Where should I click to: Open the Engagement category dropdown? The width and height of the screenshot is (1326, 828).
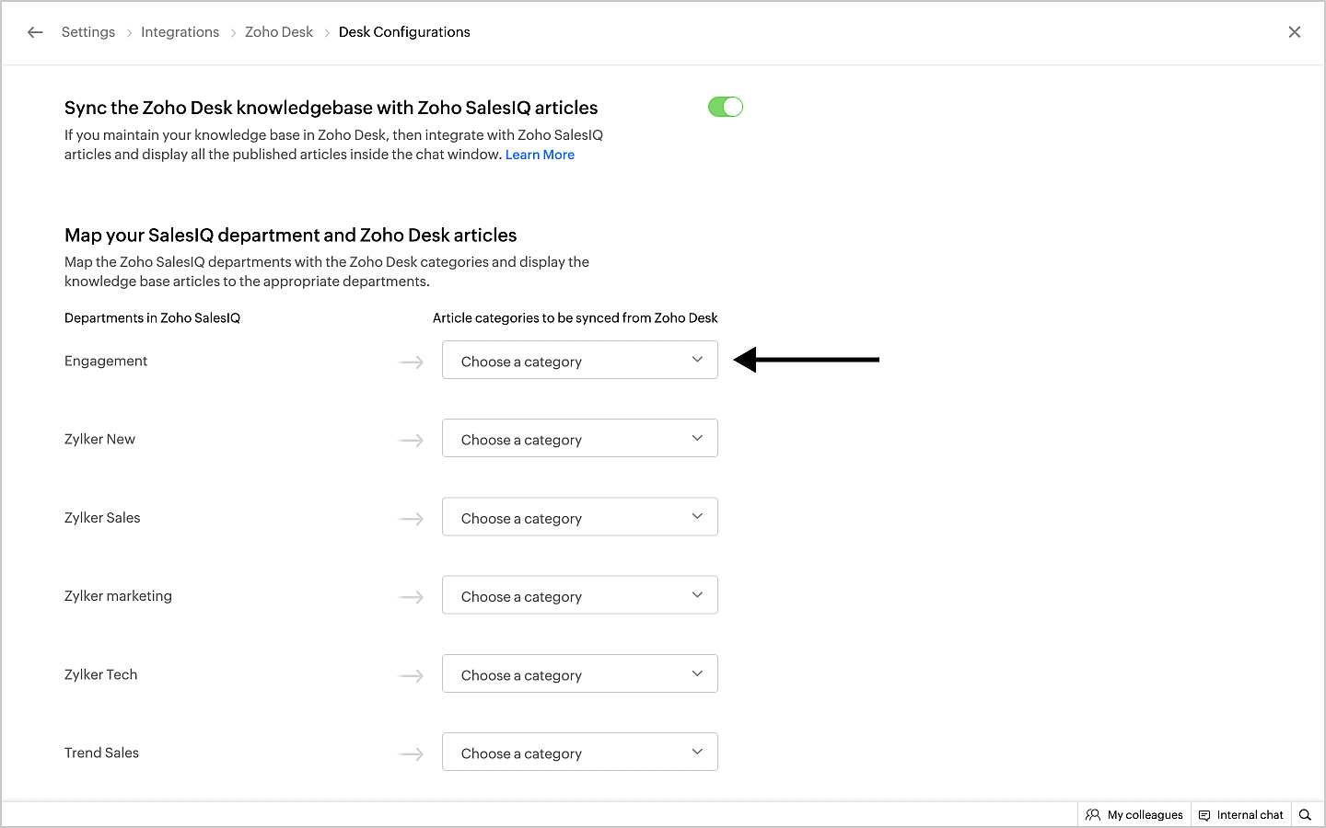[x=579, y=361]
